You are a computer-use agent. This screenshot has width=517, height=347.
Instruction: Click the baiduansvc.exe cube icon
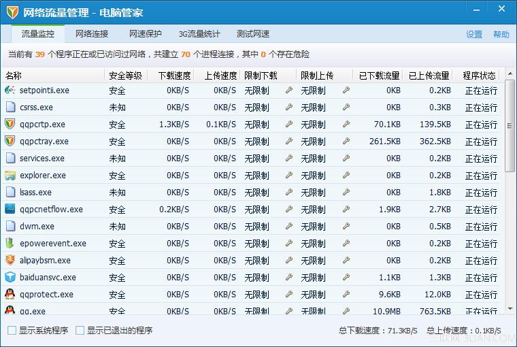(10, 277)
